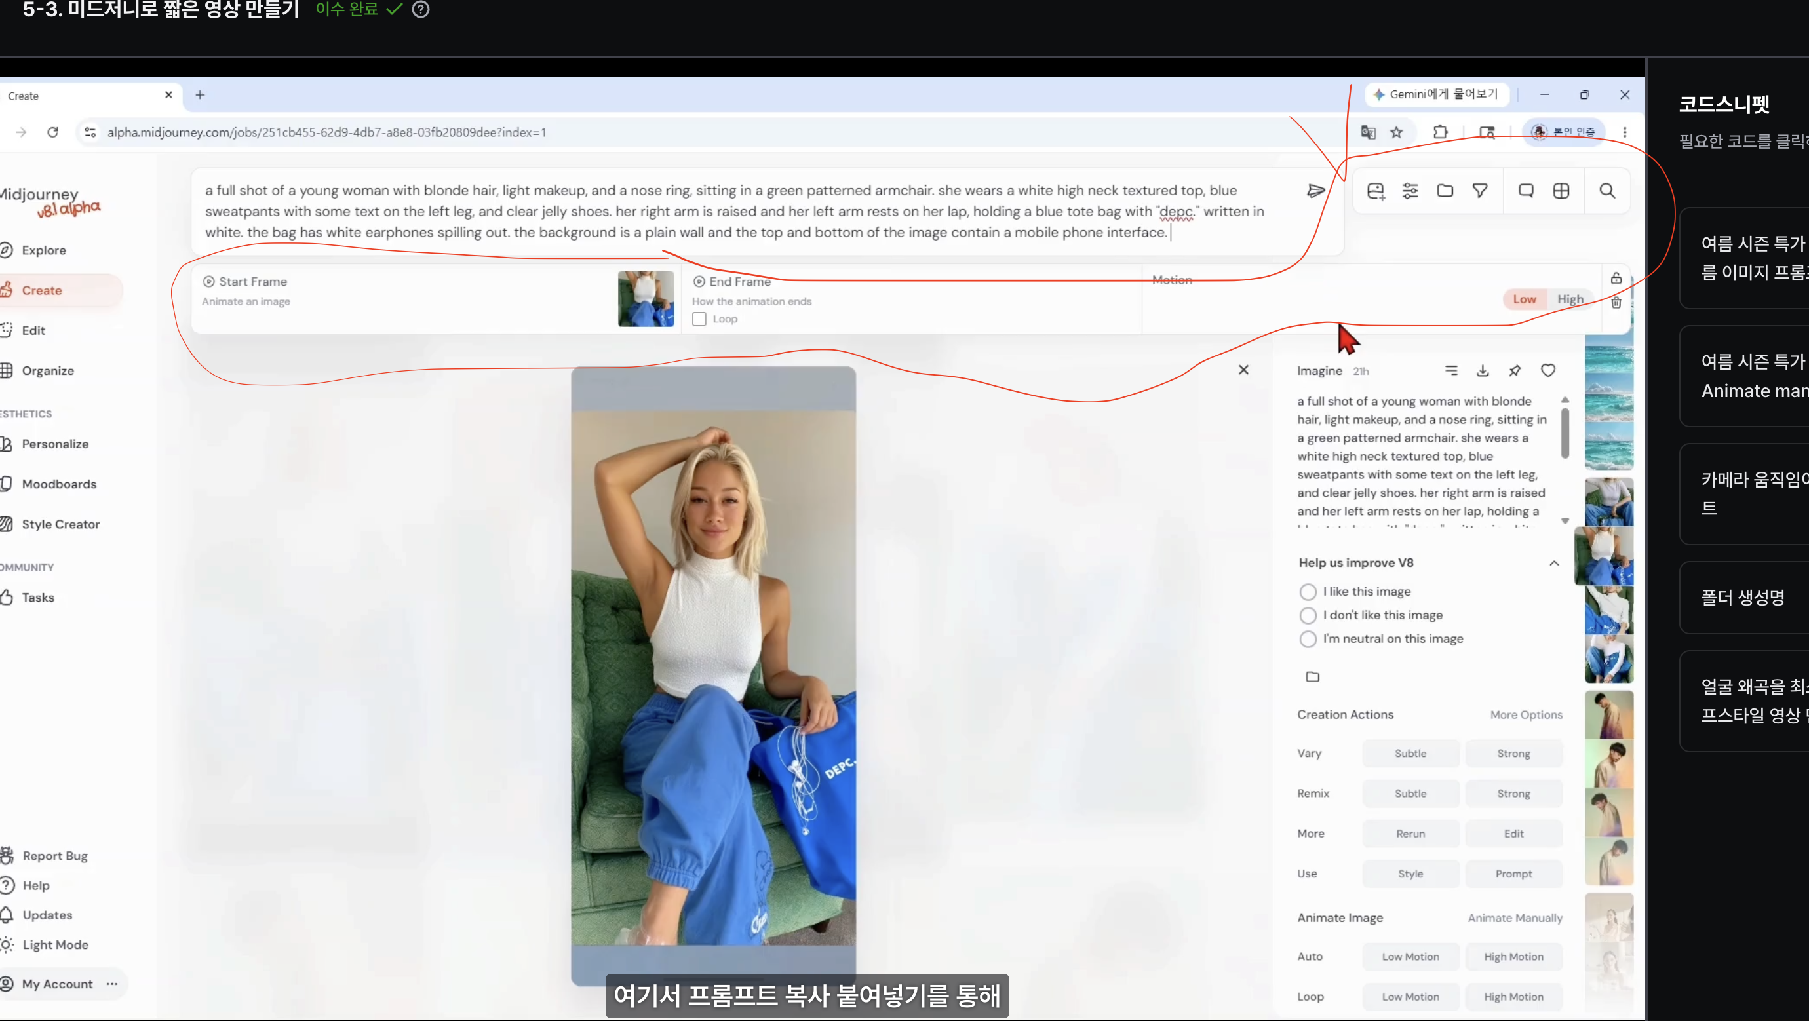
Task: Open a new browser tab with plus
Action: (x=200, y=95)
